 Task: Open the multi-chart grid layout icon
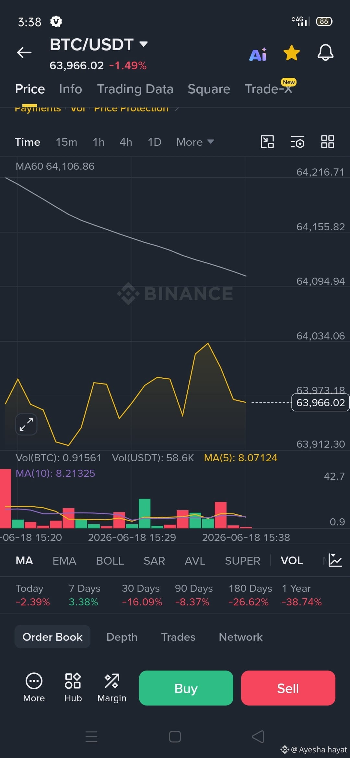point(327,142)
